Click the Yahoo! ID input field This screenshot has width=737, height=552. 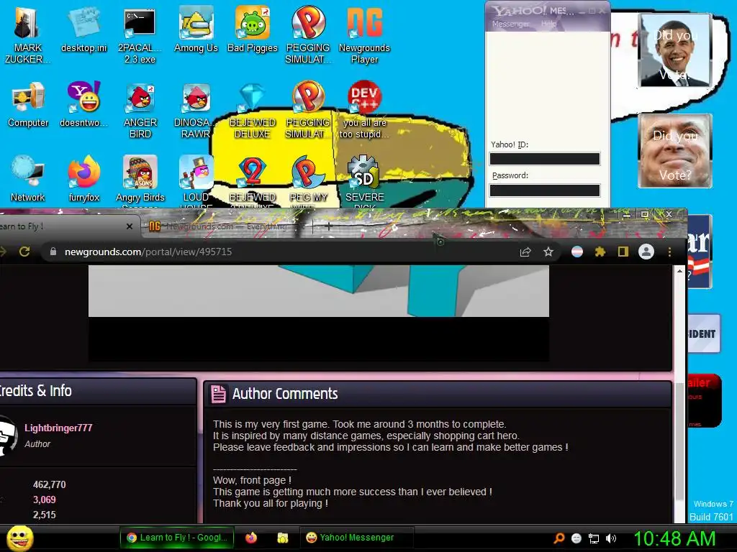(x=545, y=159)
